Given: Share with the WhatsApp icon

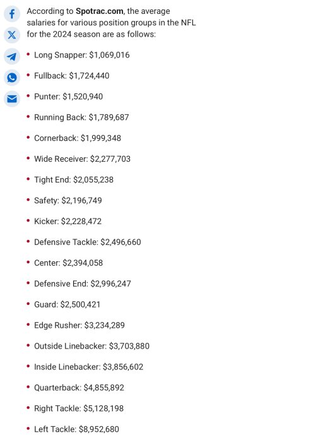Looking at the screenshot, I should click(12, 78).
